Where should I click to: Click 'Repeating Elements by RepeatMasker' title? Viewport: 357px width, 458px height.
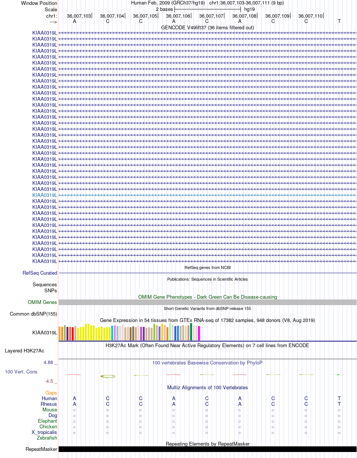[x=207, y=444]
